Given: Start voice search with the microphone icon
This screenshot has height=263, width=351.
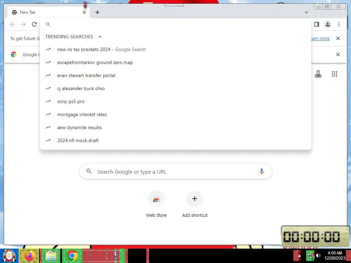Looking at the screenshot, I should [x=262, y=172].
